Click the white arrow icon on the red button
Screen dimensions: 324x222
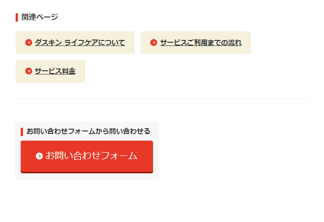pyautogui.click(x=39, y=156)
